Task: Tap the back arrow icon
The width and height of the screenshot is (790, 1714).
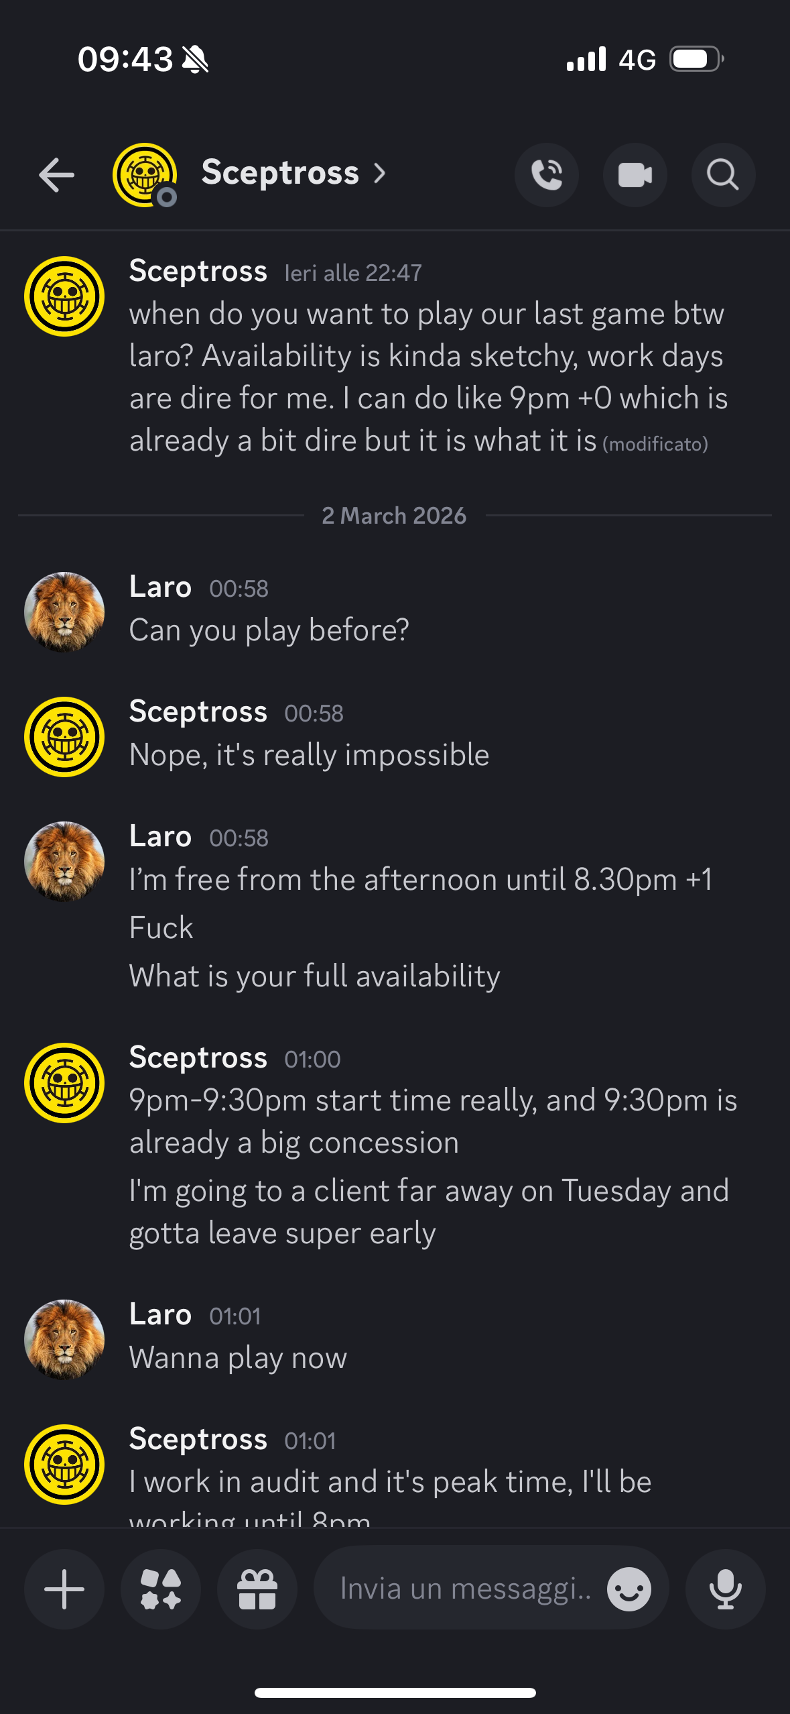Action: point(57,175)
